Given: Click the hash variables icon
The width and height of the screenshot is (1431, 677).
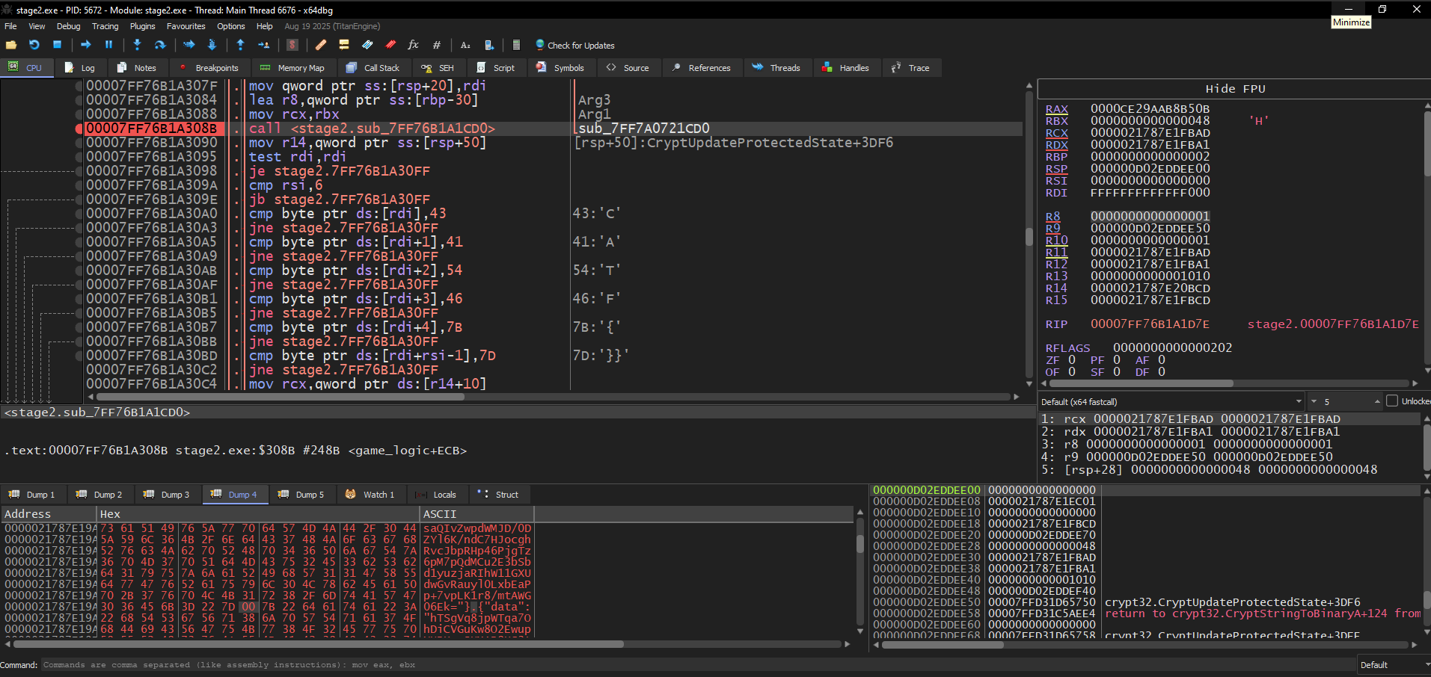Looking at the screenshot, I should click(437, 45).
